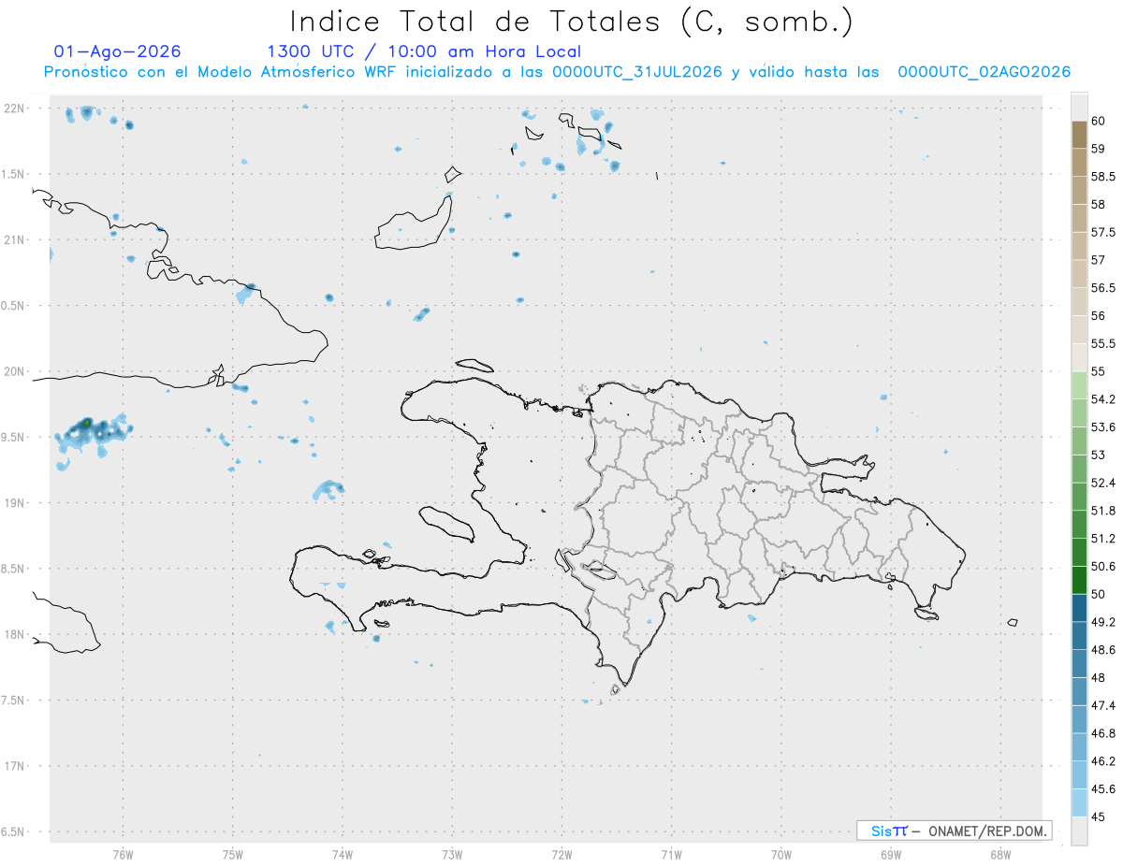1123x867 pixels.
Task: Click the '22N' latitude label
Action: pos(15,108)
